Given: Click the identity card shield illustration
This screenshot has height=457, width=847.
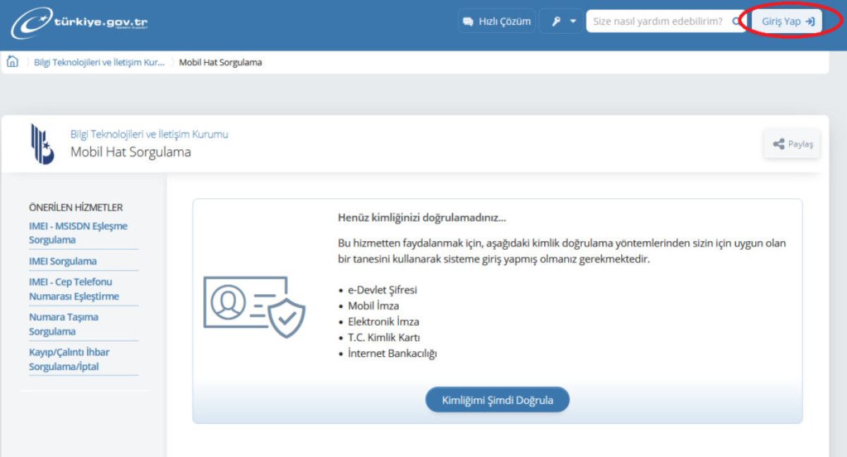Looking at the screenshot, I should (254, 307).
